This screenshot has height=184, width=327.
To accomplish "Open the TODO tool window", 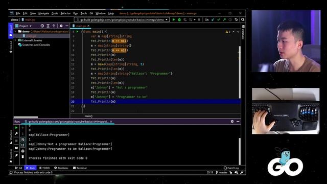I will click(44, 168).
